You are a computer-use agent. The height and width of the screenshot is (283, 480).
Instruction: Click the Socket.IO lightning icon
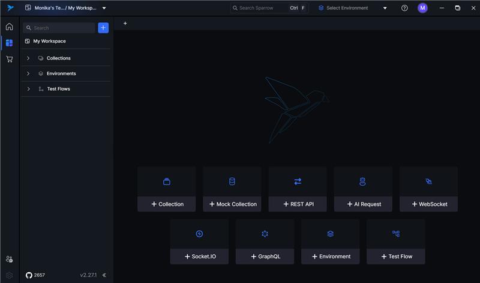click(x=199, y=234)
